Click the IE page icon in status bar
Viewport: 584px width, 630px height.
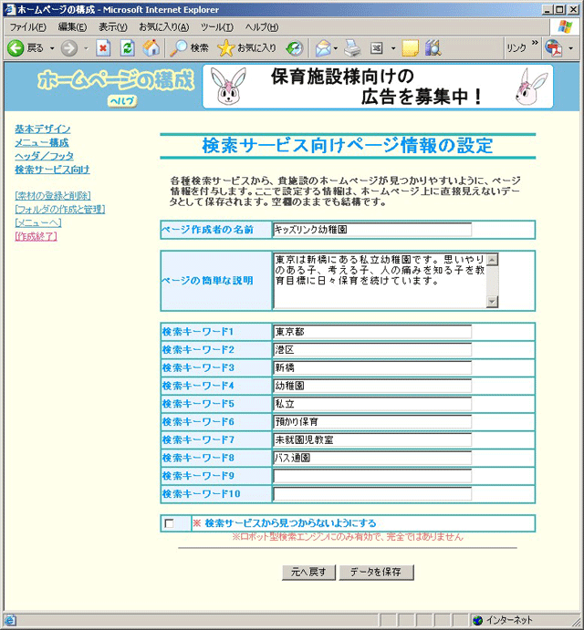[x=10, y=620]
